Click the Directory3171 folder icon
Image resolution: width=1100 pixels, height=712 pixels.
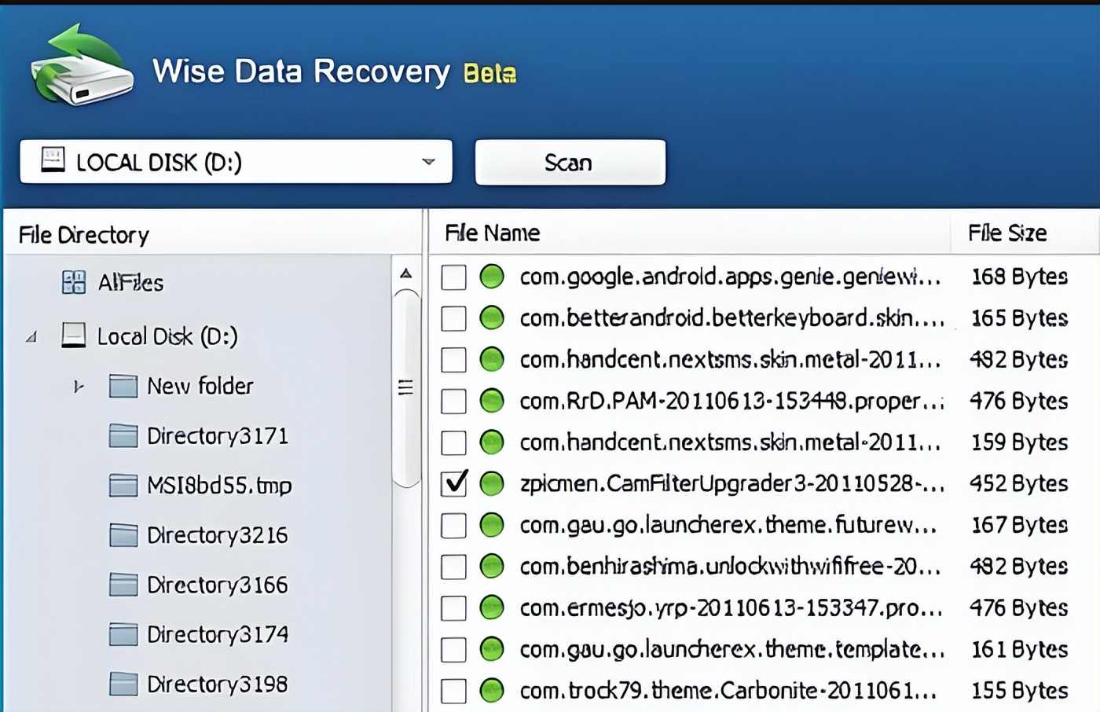(x=123, y=435)
